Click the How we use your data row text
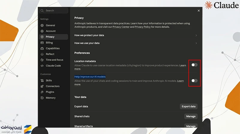 (x=87, y=43)
